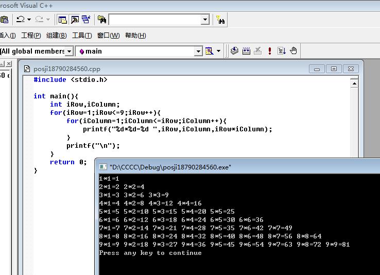Click the editor scrollbar up arrow

click(354, 83)
